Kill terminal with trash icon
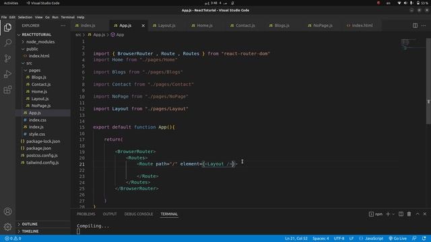Image resolution: width=431 pixels, height=242 pixels. coord(409,214)
